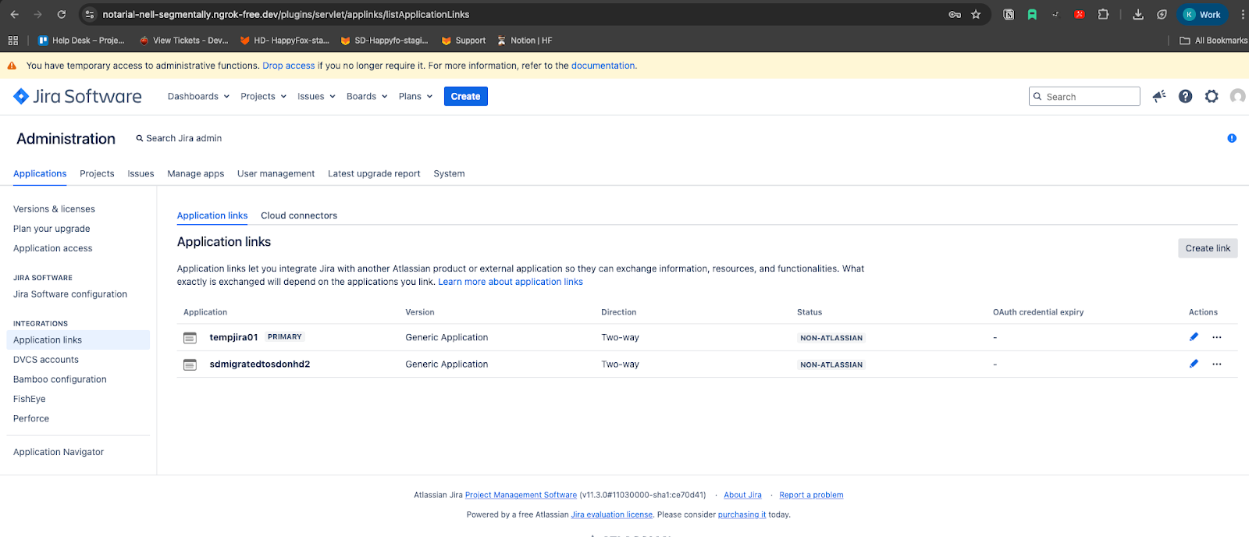The image size is (1249, 537).
Task: Expand the Dashboards dropdown menu
Action: (x=198, y=97)
